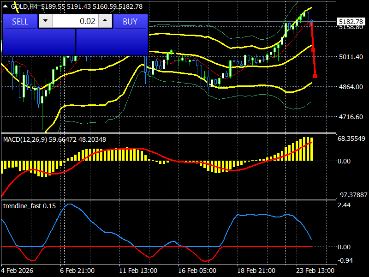Click the 6 Feb 21:00 time label

(77, 271)
